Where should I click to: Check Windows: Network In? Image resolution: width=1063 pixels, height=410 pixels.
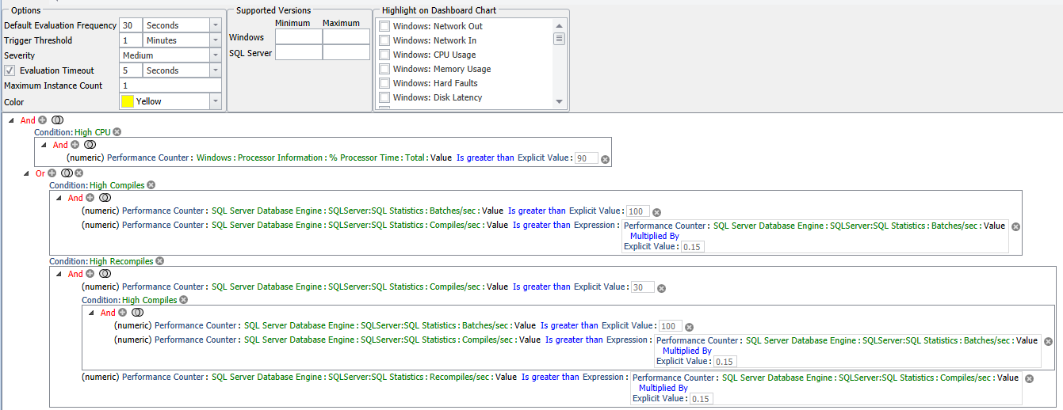pos(384,40)
